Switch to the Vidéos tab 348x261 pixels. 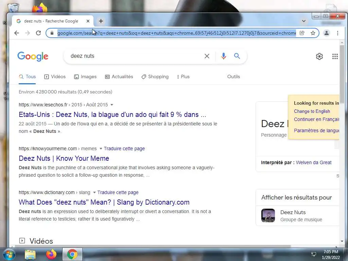pos(55,76)
